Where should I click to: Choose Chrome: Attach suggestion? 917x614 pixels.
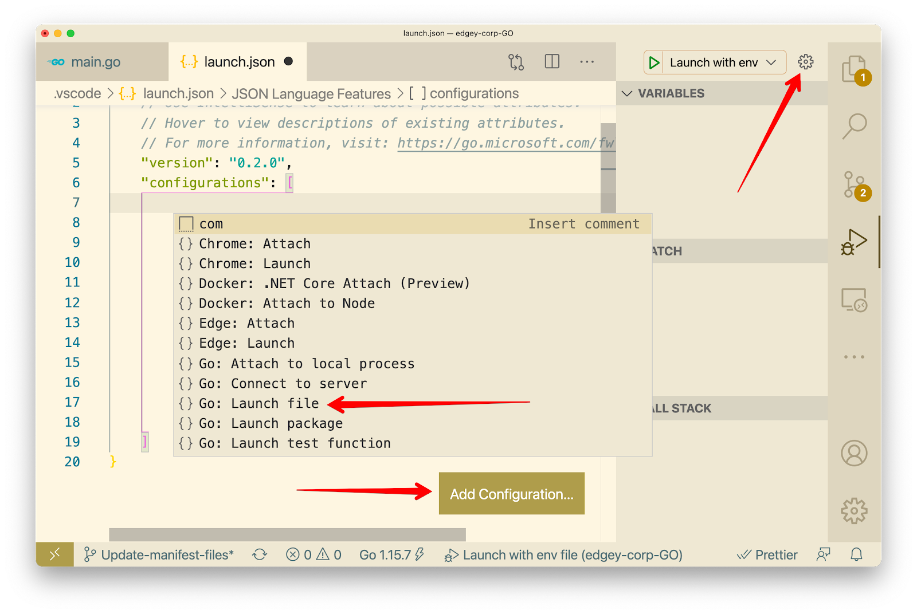tap(413, 243)
